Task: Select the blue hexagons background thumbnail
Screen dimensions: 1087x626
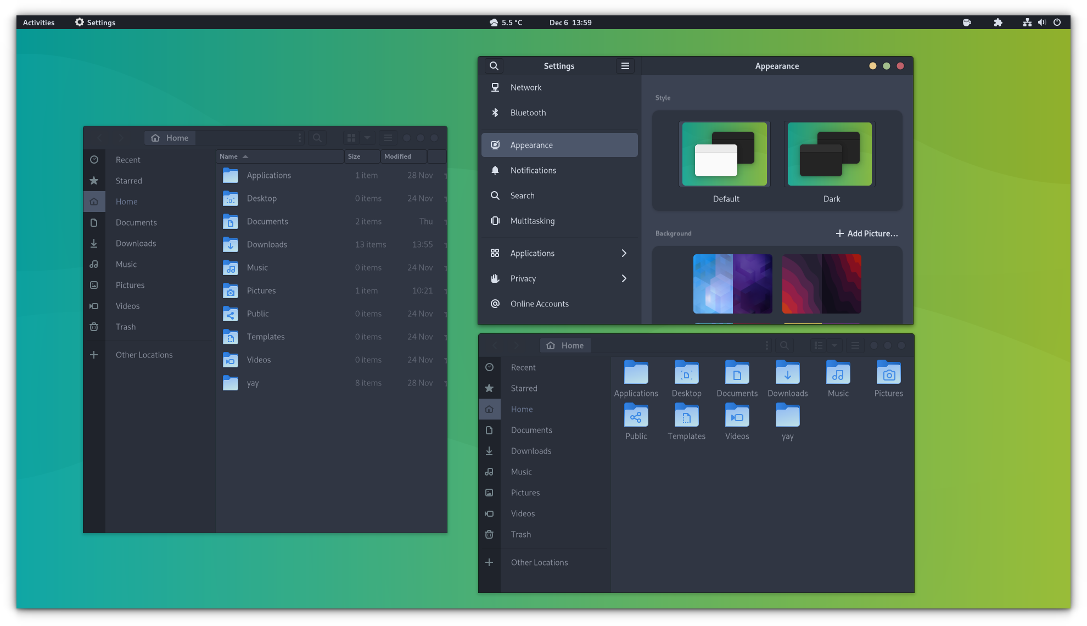Action: point(732,284)
